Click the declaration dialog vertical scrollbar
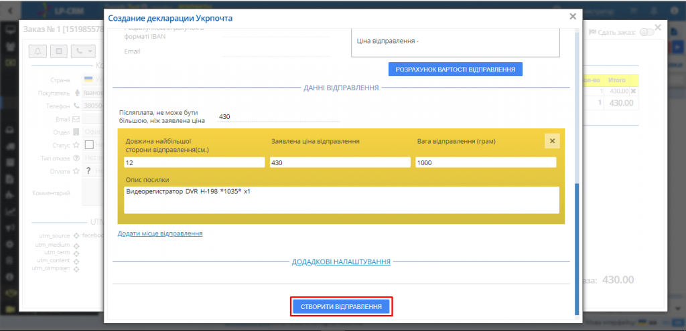The height and width of the screenshot is (331, 686). [577, 249]
